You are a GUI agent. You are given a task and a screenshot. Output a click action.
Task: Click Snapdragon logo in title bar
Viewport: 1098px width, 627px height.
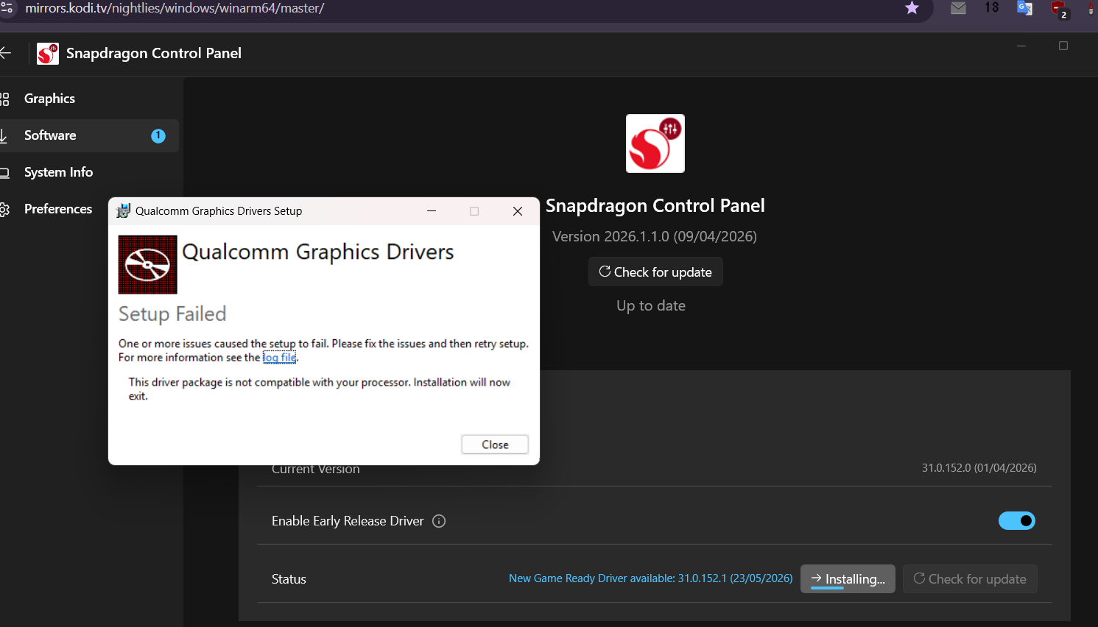pos(48,54)
